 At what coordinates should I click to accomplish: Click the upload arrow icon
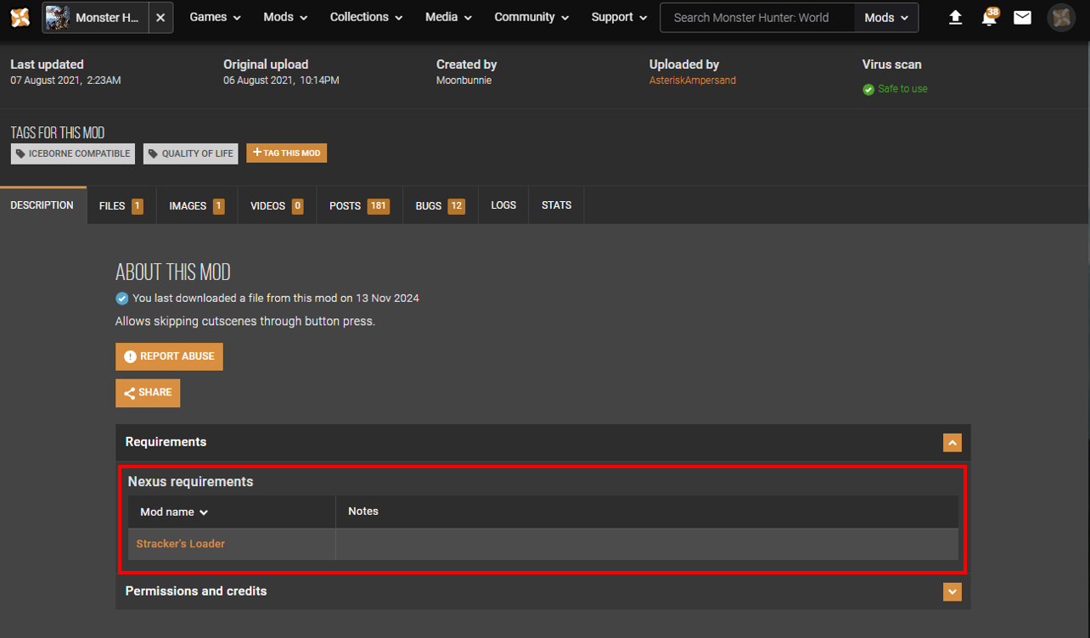point(955,18)
